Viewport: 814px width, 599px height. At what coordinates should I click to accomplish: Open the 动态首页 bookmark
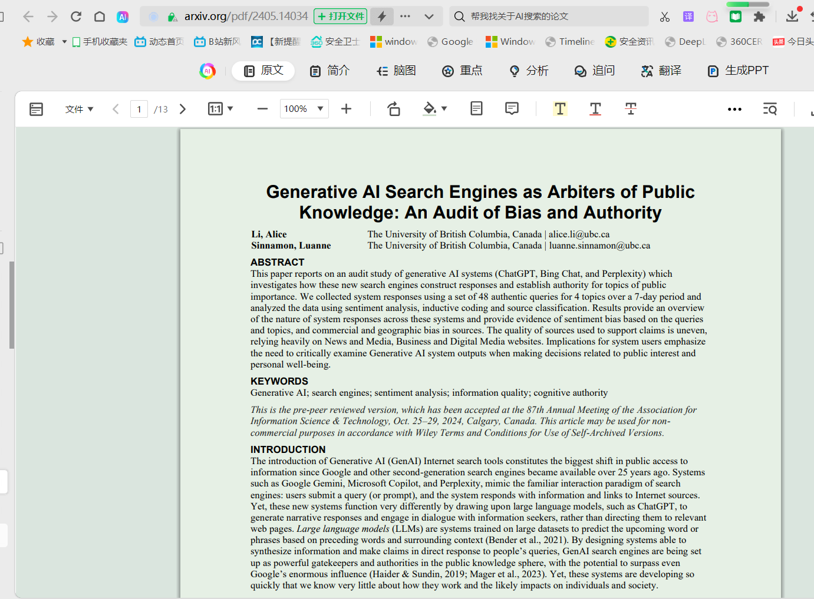pyautogui.click(x=159, y=41)
